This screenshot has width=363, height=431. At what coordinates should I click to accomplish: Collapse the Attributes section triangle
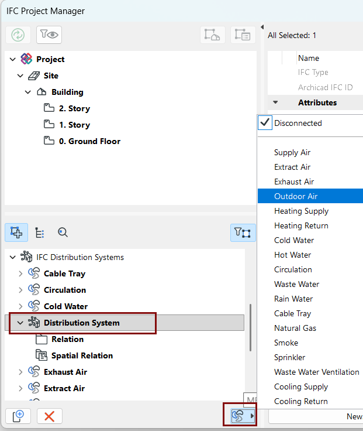click(275, 102)
